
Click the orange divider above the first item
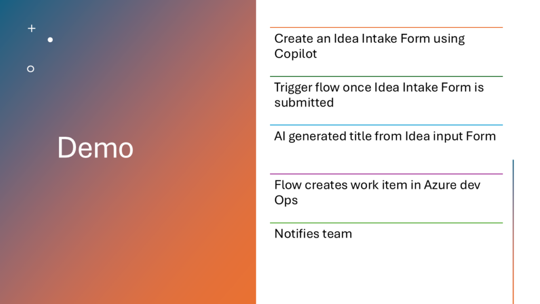point(386,27)
